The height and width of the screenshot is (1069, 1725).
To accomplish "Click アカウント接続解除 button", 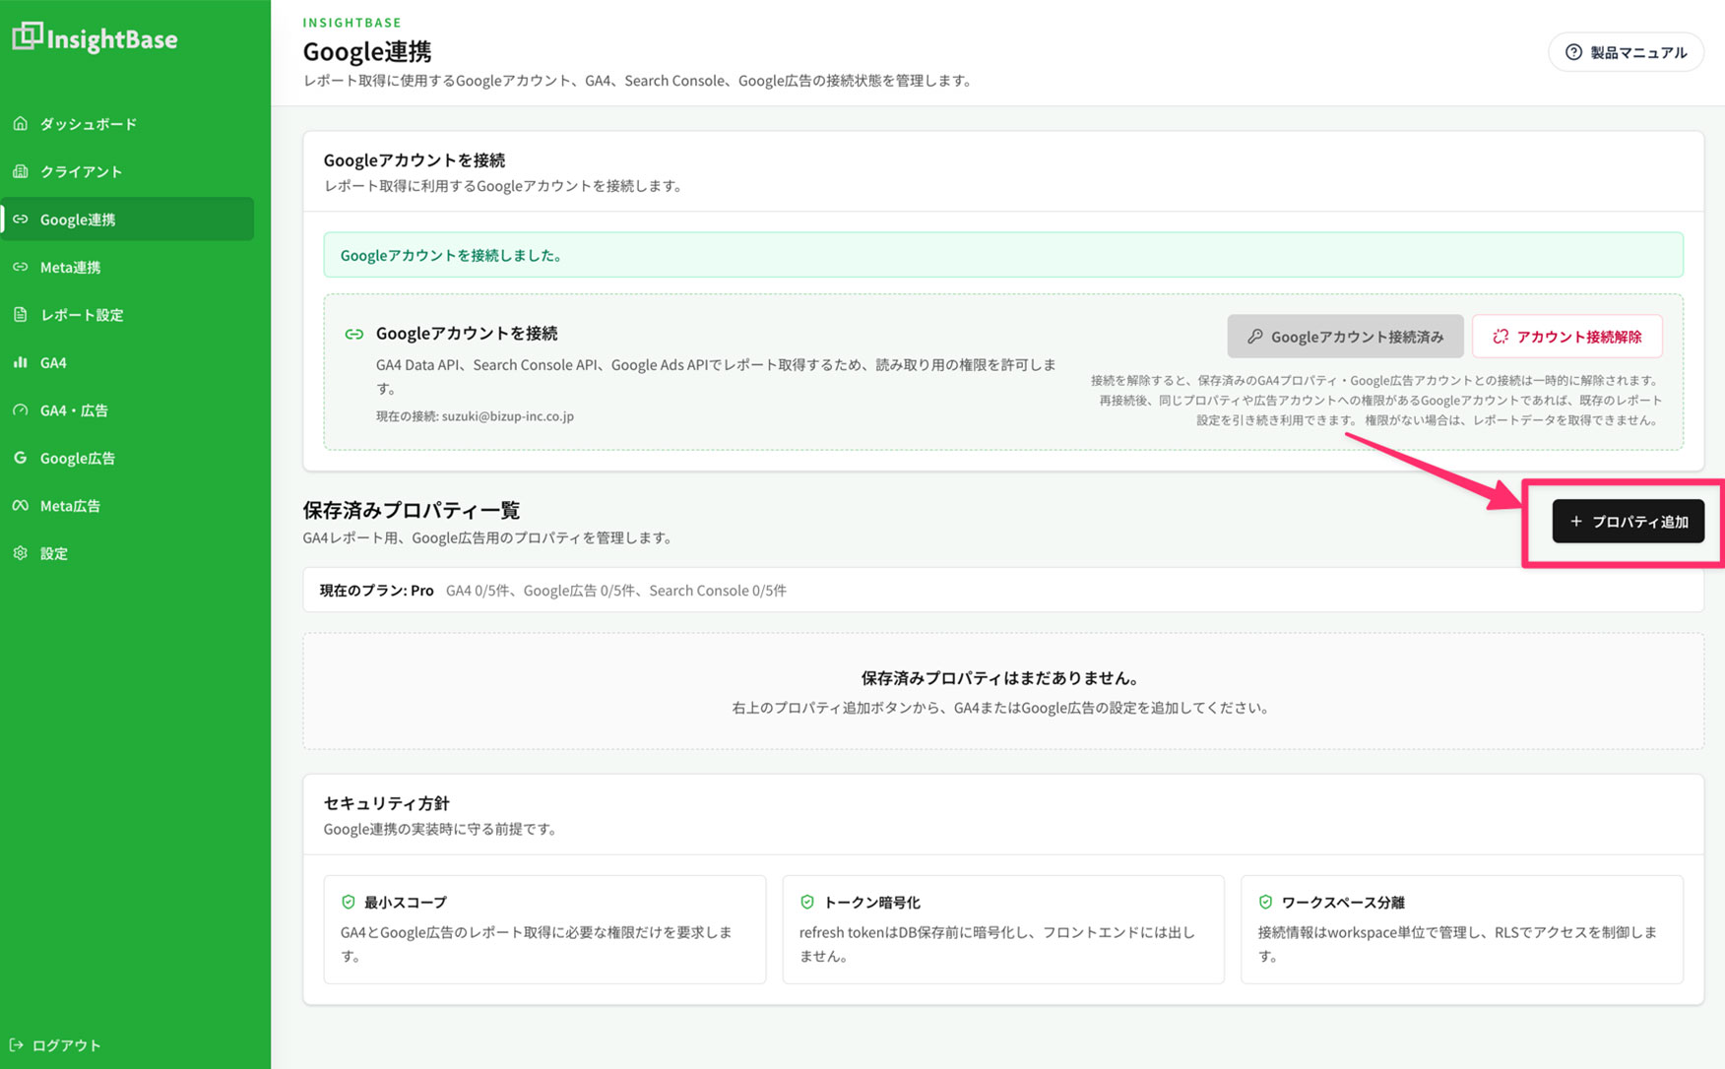I will click(1567, 337).
